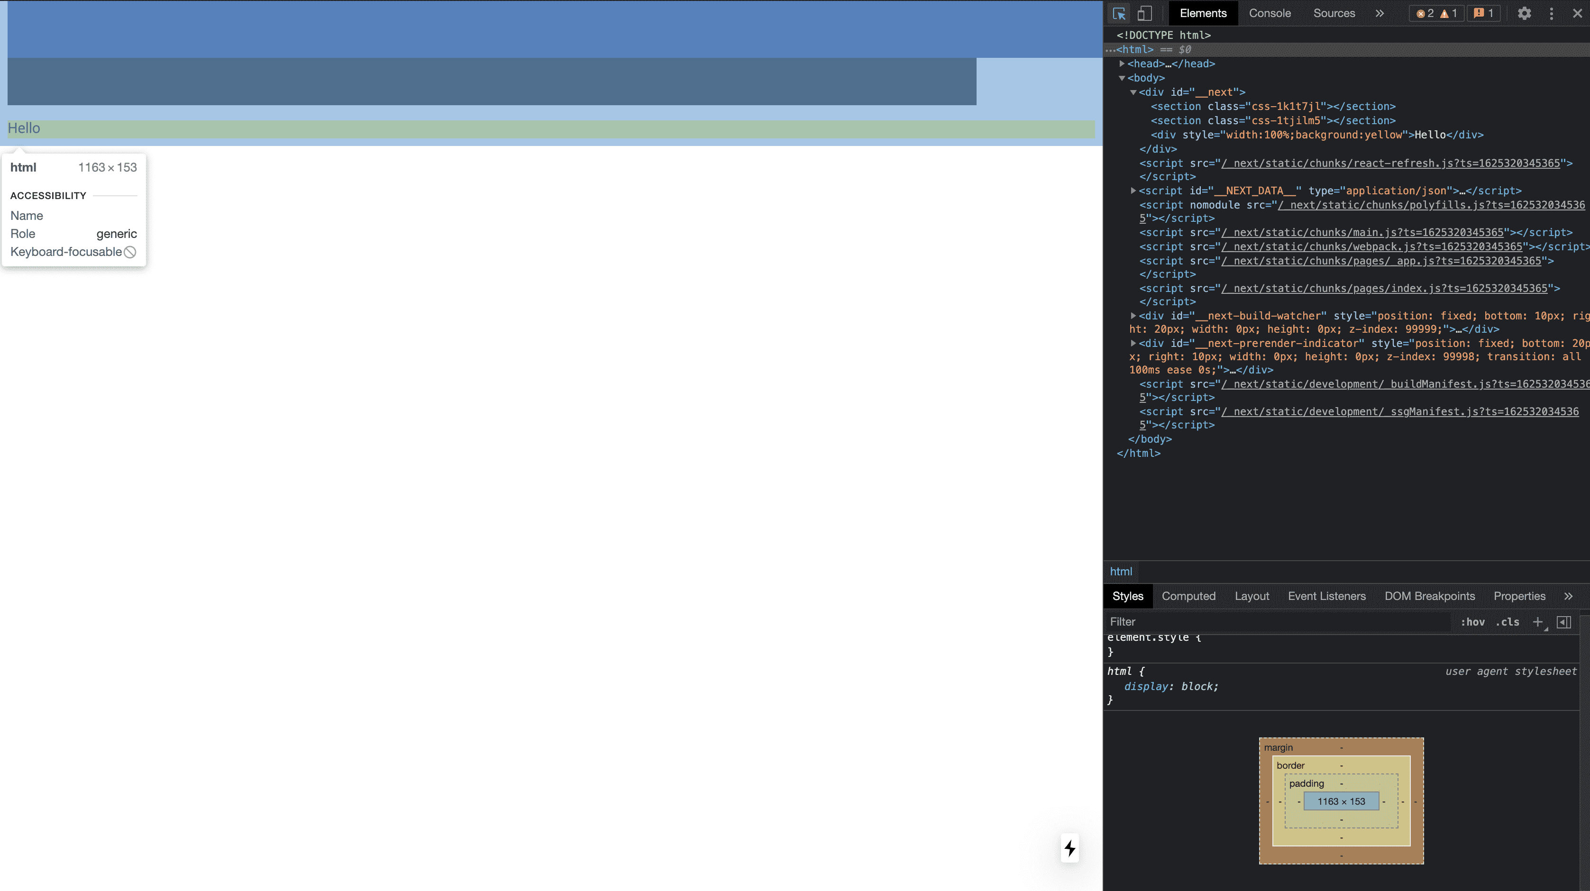This screenshot has width=1590, height=891.
Task: Select the Styles pane tab
Action: point(1128,596)
